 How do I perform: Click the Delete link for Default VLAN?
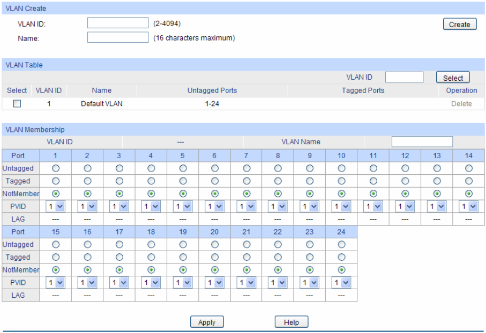pos(461,104)
